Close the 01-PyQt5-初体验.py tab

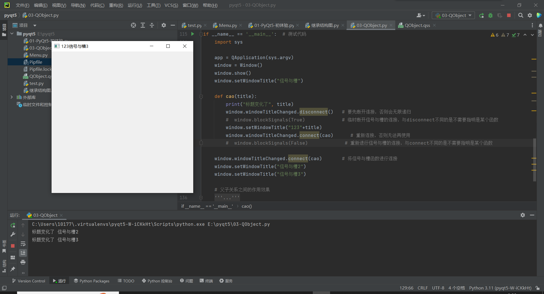(297, 25)
